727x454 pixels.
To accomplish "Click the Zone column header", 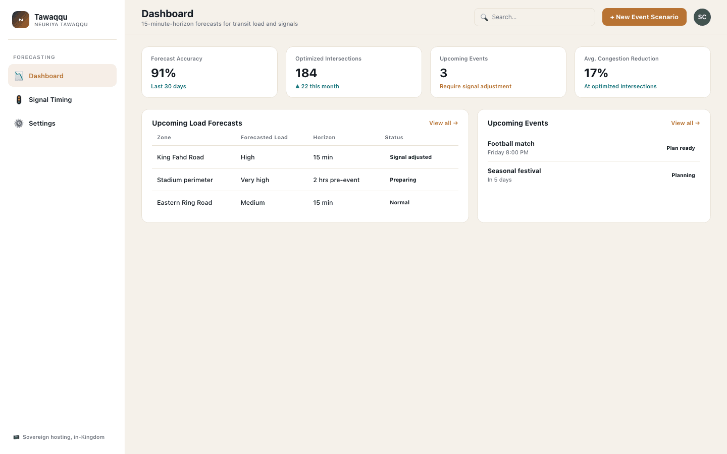I will (164, 137).
